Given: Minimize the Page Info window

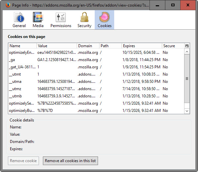Looking at the screenshot, I should pyautogui.click(x=157, y=5).
